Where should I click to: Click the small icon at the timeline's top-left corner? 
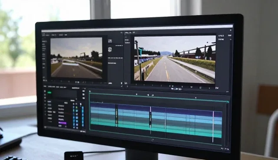pos(90,91)
